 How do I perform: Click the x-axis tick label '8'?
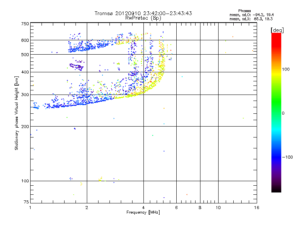(200, 208)
